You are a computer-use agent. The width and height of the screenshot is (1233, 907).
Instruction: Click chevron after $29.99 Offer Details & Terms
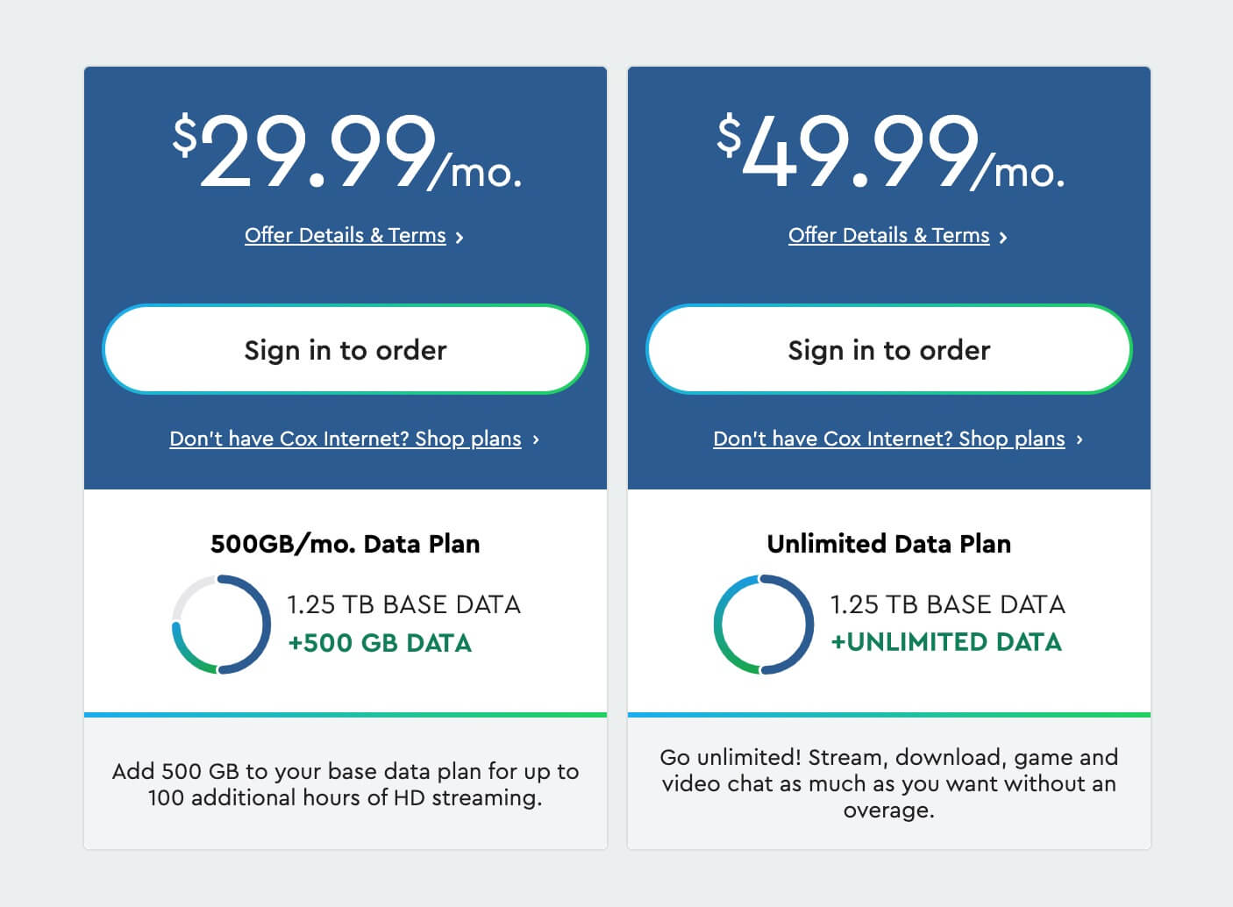coord(460,237)
